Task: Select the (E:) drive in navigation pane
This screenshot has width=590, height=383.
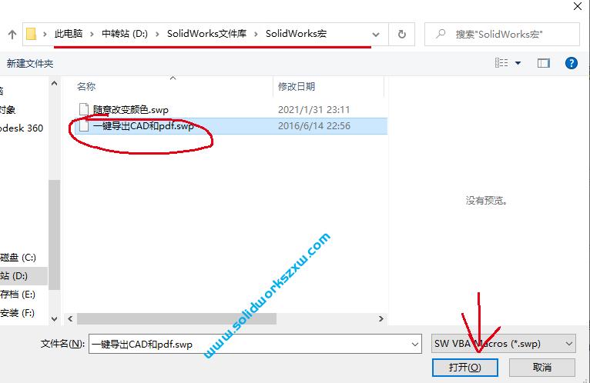Action: (x=18, y=295)
